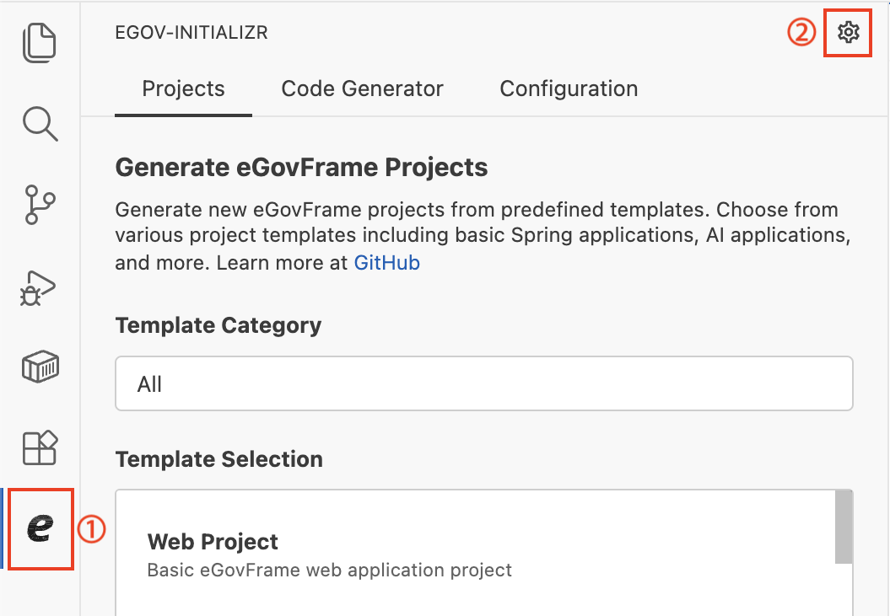Open the Code Generator tab

pyautogui.click(x=362, y=89)
